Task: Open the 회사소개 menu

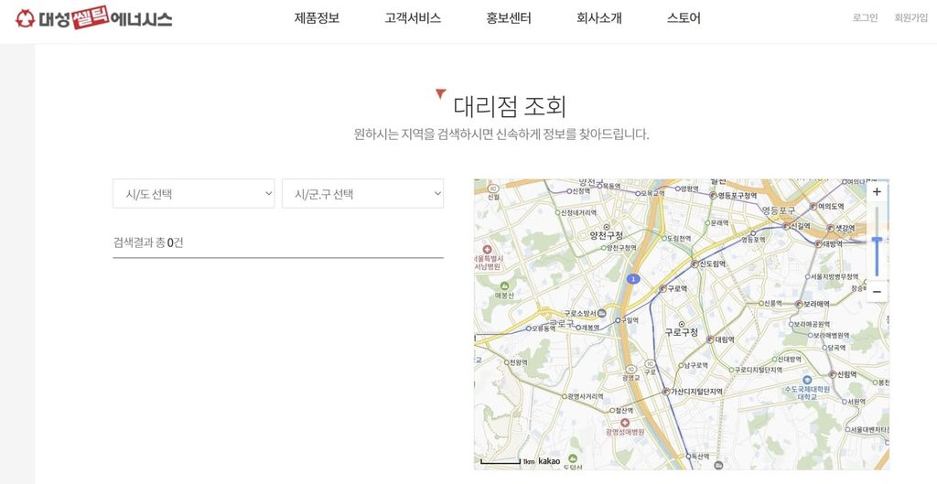Action: pos(598,18)
